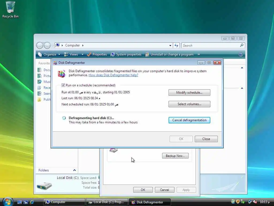Click Cancel in Local Disk Properties dialog
The width and height of the screenshot is (274, 206).
(x=165, y=190)
